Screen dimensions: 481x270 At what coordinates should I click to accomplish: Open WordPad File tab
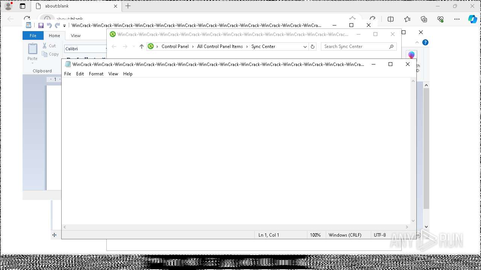33,36
